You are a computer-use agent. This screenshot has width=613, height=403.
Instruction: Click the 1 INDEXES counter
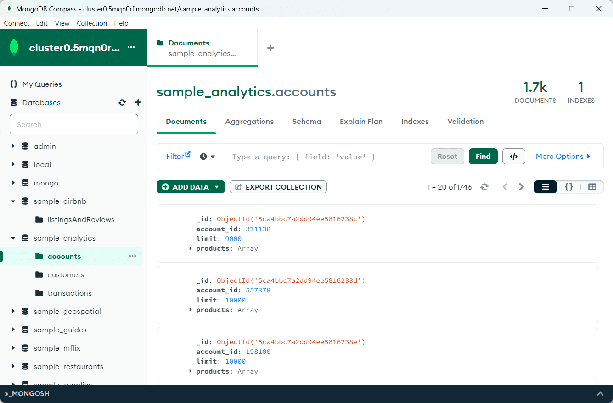click(581, 92)
